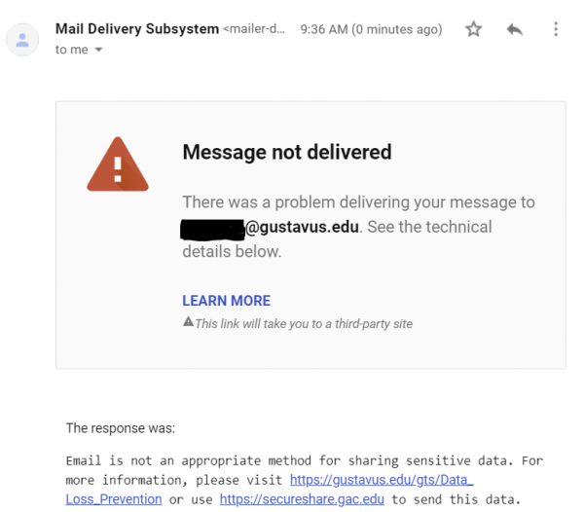Viewport: 584px width, 512px height.
Task: Click "The response was:" text
Action: click(x=121, y=428)
